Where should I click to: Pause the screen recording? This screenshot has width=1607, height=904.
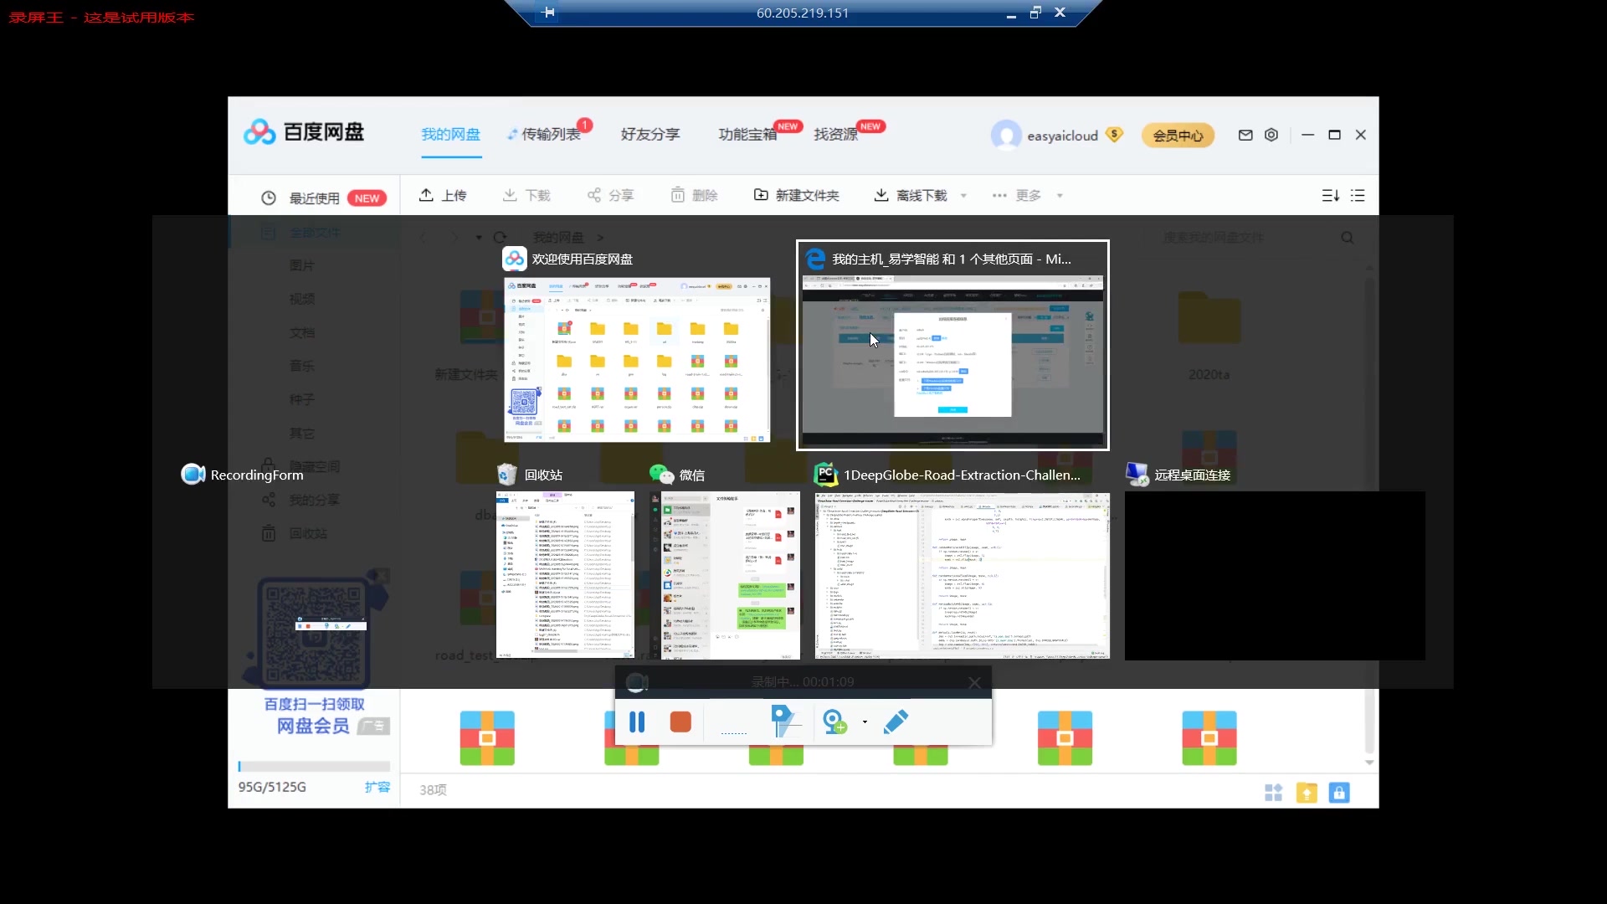637,722
